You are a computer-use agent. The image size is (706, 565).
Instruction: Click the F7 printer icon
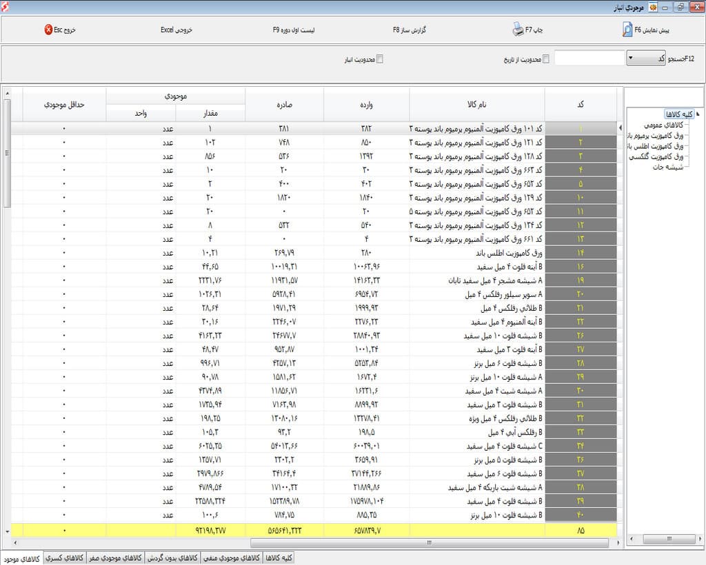point(518,30)
